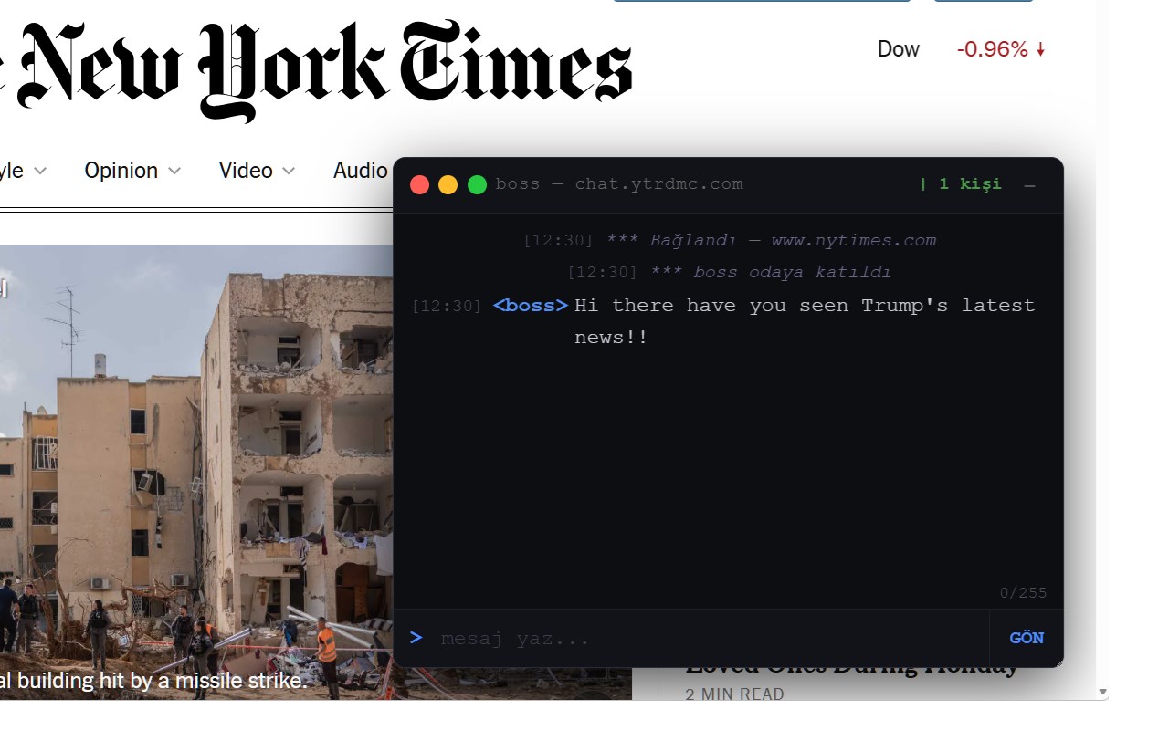
Task: Click the yellow minimize dot in chat
Action: (x=448, y=185)
